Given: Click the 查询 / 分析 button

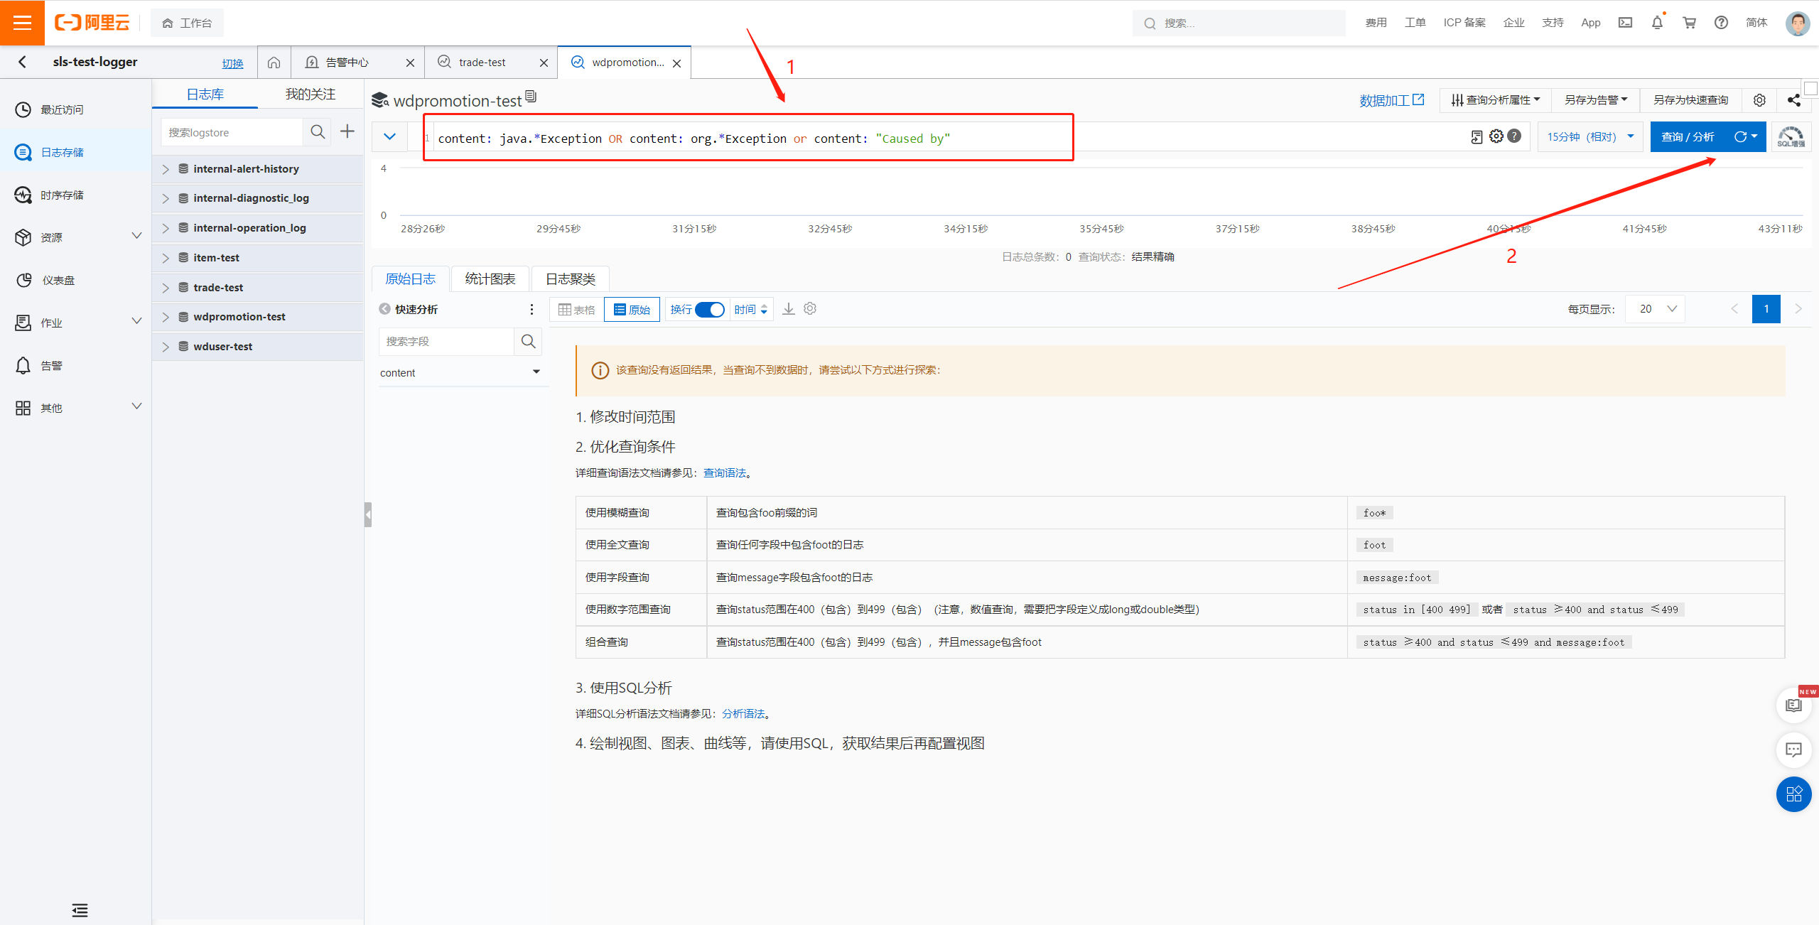Looking at the screenshot, I should pyautogui.click(x=1688, y=136).
